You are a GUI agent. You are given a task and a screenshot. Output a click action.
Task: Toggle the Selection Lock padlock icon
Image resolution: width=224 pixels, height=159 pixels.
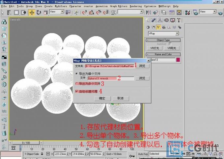42,154
